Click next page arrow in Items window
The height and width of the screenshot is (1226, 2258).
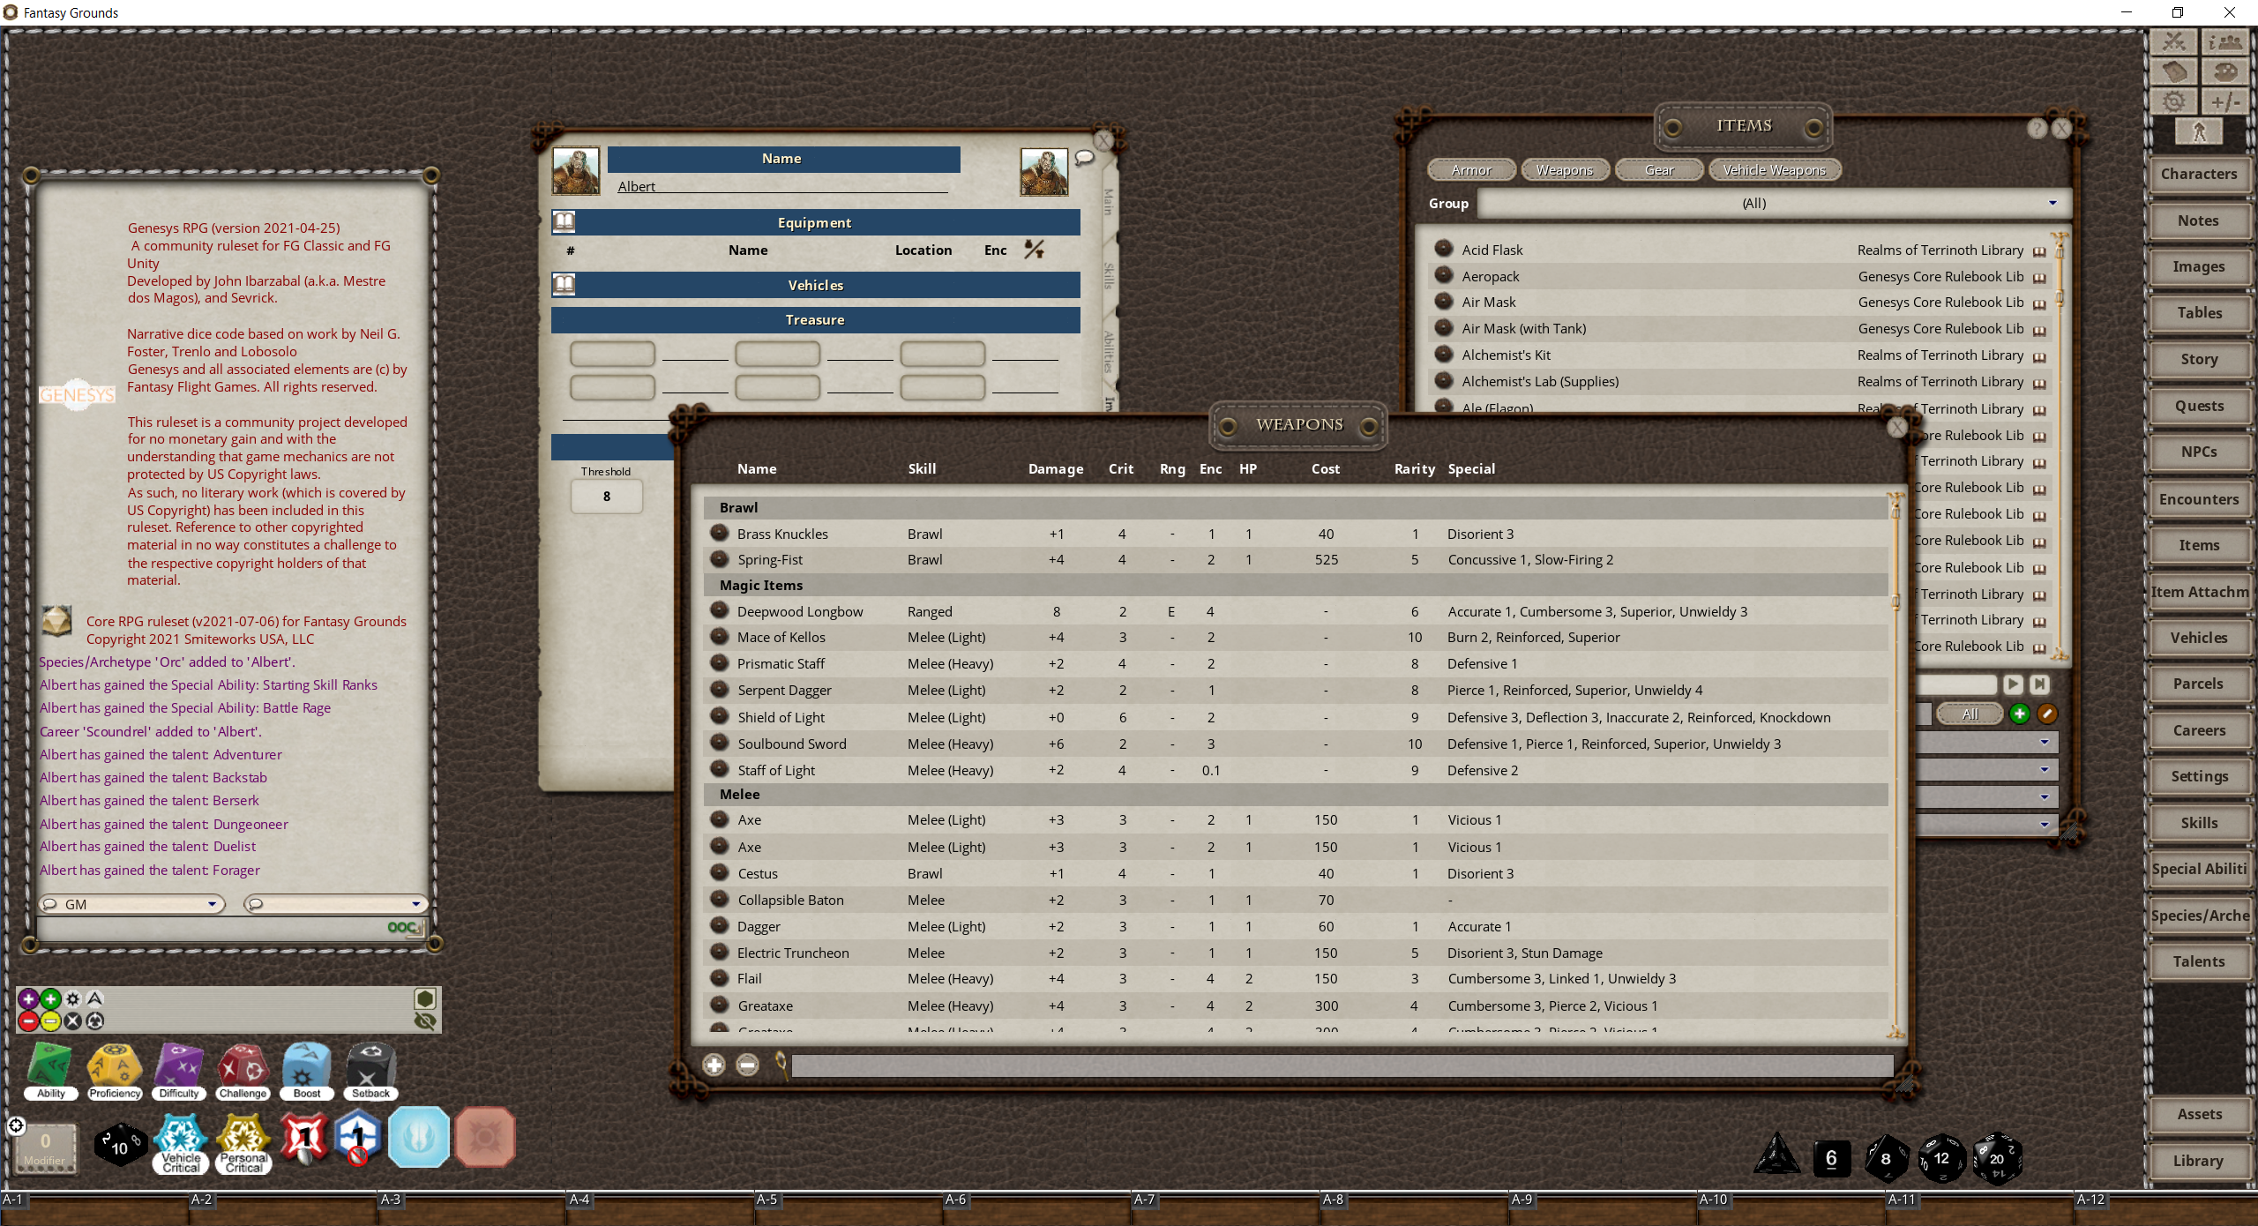2013,684
